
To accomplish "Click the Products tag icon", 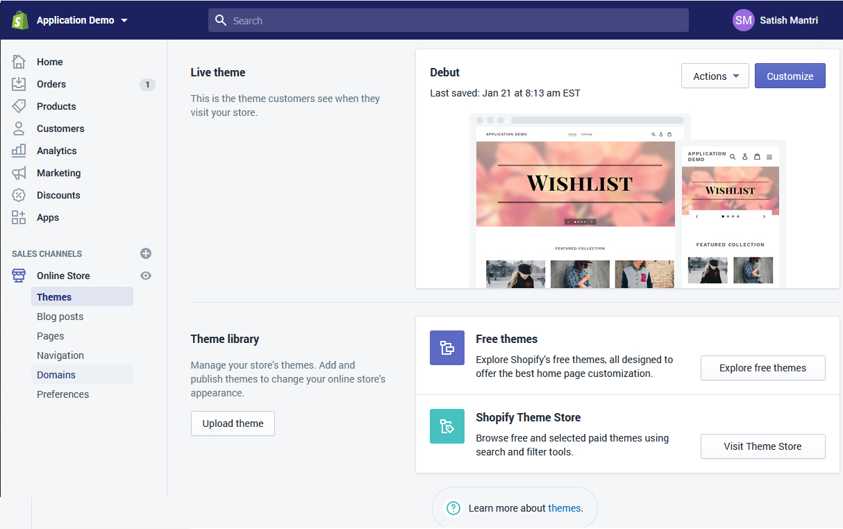I will point(19,106).
